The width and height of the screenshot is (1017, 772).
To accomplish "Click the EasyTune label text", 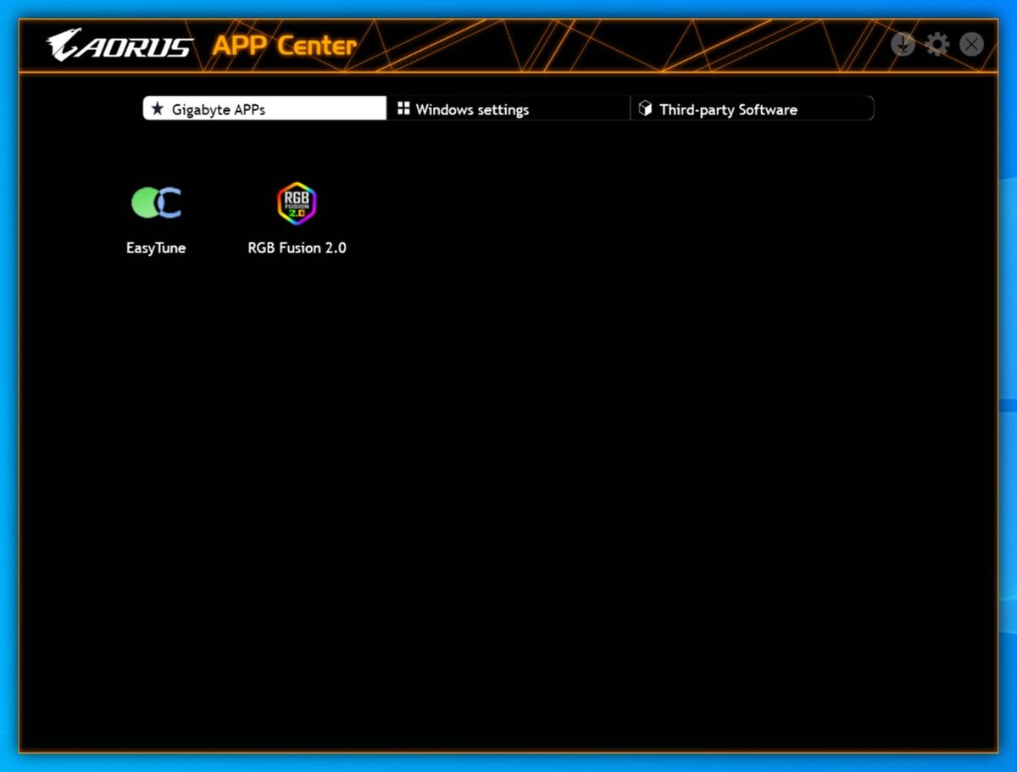I will pyautogui.click(x=156, y=247).
